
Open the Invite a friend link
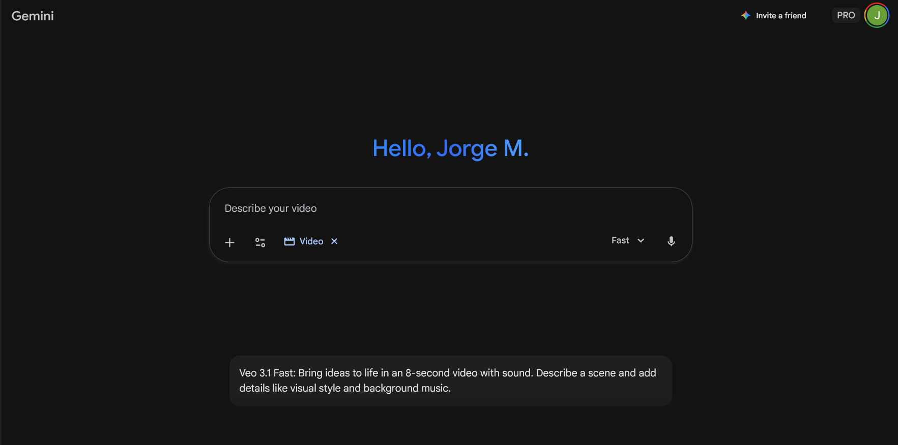point(780,16)
